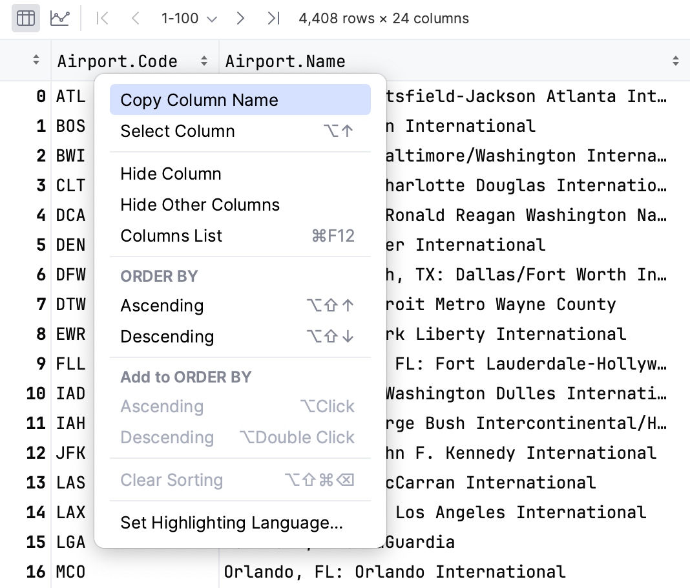690x588 pixels.
Task: Select the BOS cell
Action: pos(71,126)
